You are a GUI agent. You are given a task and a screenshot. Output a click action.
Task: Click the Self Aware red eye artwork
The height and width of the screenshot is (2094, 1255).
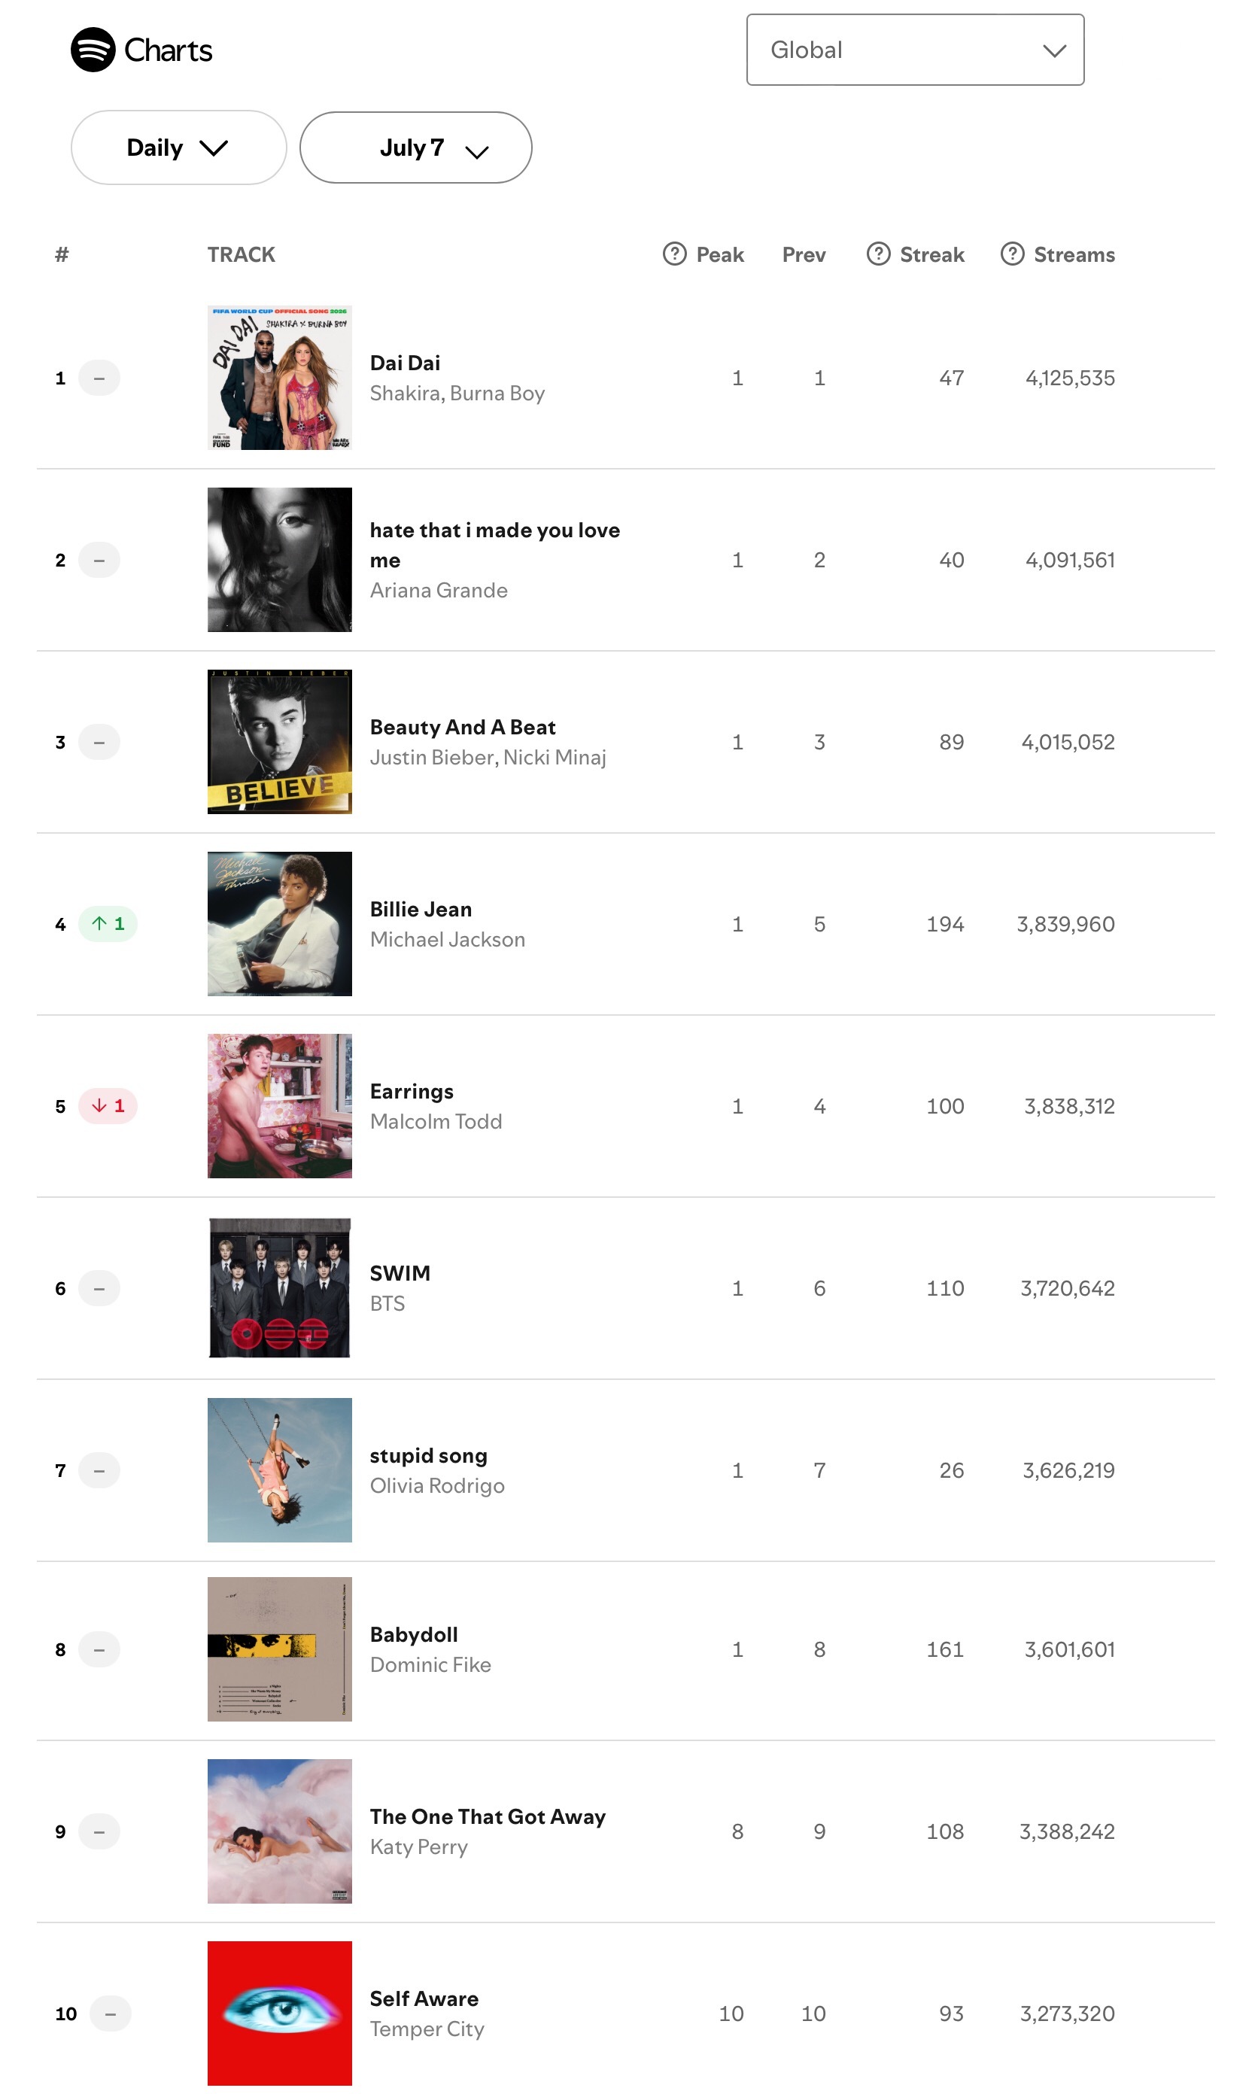[x=279, y=2013]
